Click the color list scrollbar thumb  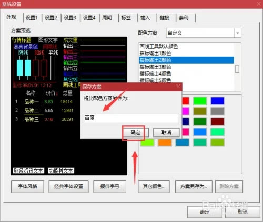pyautogui.click(x=237, y=69)
